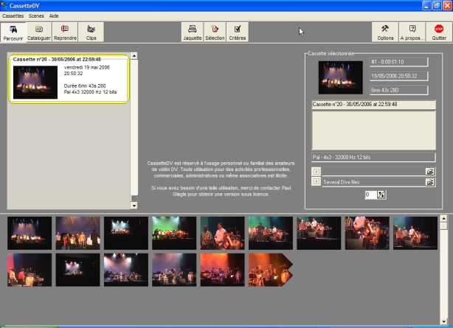
Task: Select fifth top-row scene close-up of musician
Action: 223,233
